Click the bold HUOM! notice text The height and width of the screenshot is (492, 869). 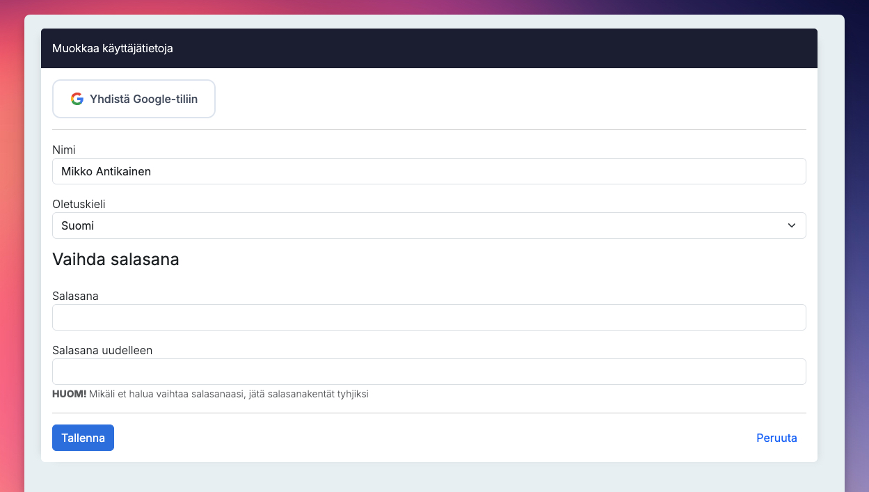(69, 394)
